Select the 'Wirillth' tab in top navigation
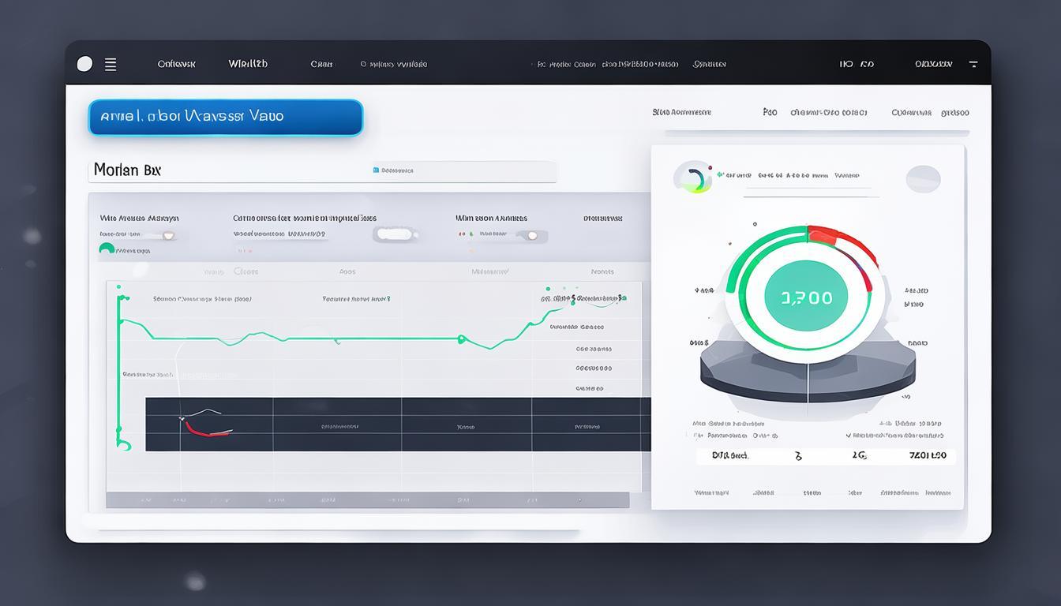Image resolution: width=1061 pixels, height=606 pixels. click(248, 64)
